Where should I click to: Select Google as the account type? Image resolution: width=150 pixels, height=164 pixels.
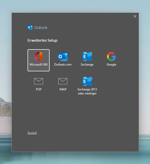(x=111, y=59)
